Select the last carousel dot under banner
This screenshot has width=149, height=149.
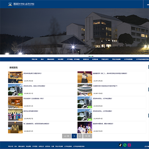(x=93, y=56)
